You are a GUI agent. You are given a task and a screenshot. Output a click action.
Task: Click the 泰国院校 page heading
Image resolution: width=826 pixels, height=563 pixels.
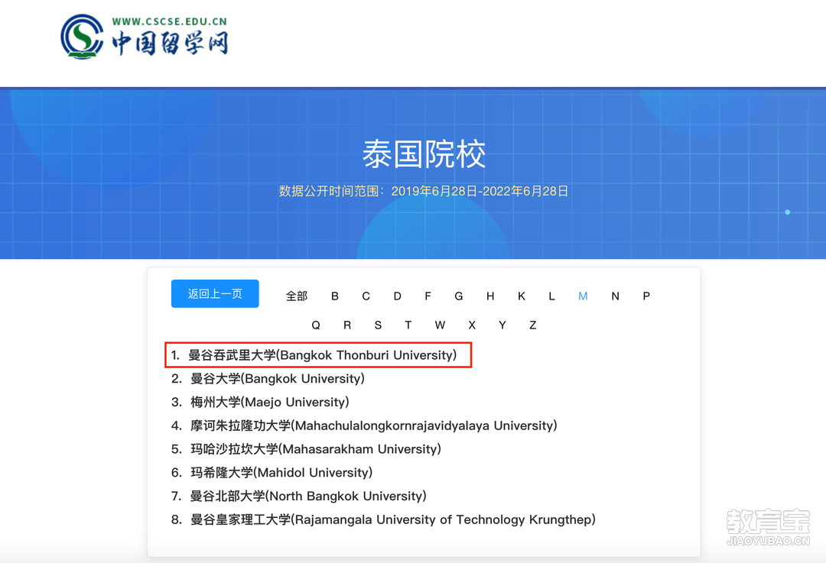point(424,154)
